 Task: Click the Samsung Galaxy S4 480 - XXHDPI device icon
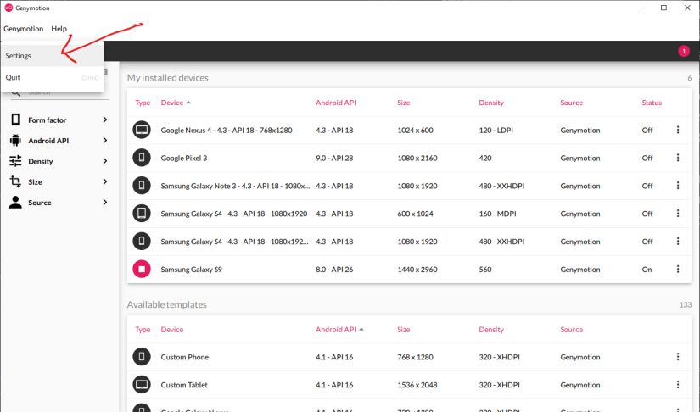142,242
